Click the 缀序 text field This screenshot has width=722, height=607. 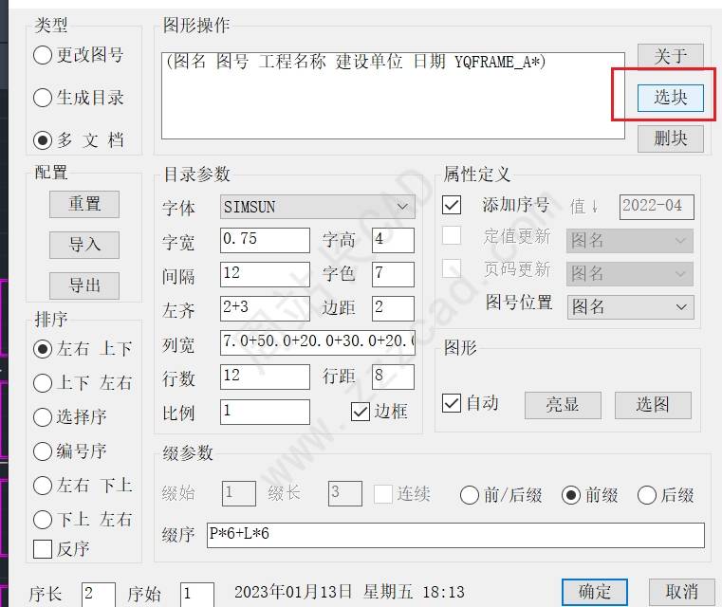[455, 536]
